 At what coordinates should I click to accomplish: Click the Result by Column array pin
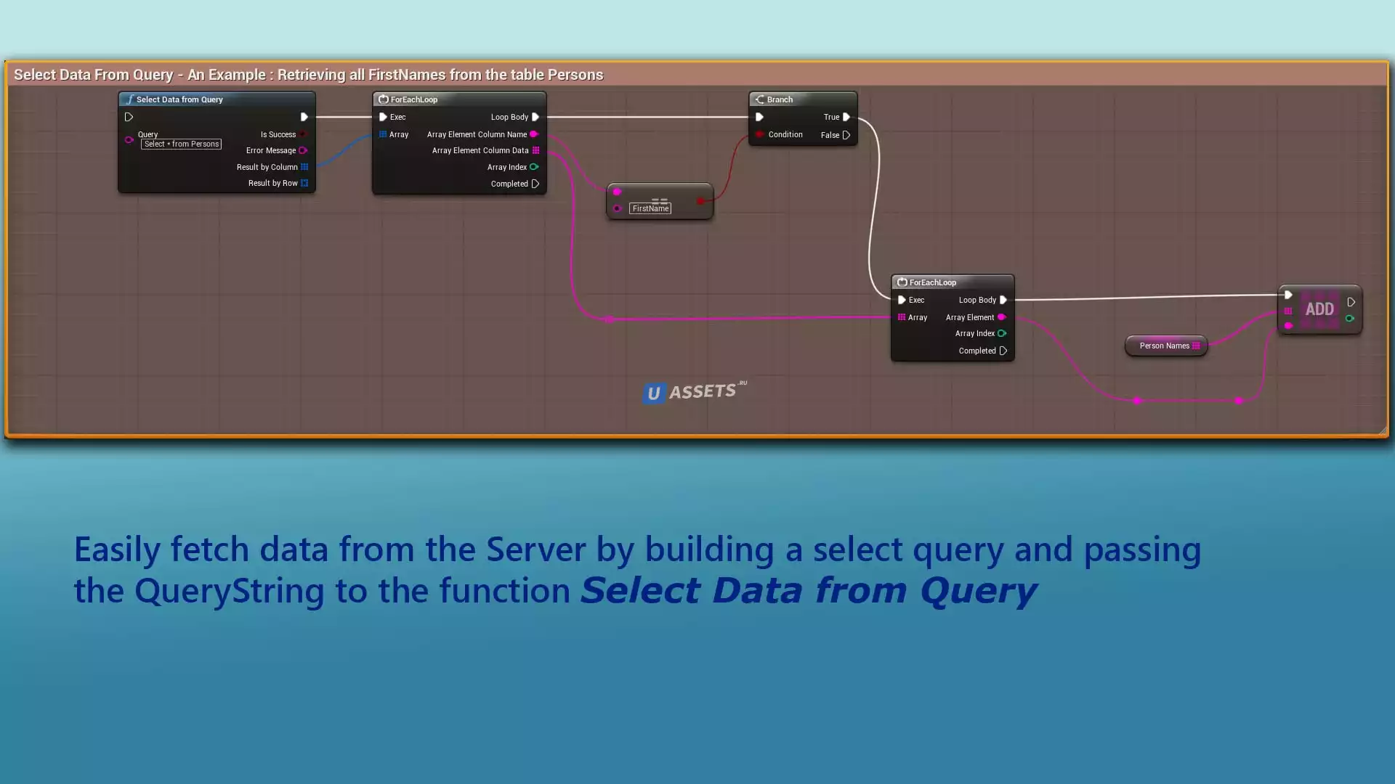point(304,167)
